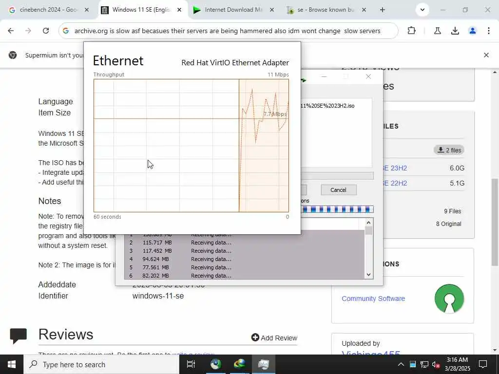Expand the tab search dropdown
The width and height of the screenshot is (499, 374).
(422, 10)
